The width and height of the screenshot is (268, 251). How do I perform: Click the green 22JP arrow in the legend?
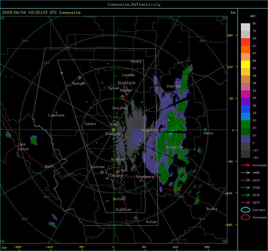coord(245,195)
